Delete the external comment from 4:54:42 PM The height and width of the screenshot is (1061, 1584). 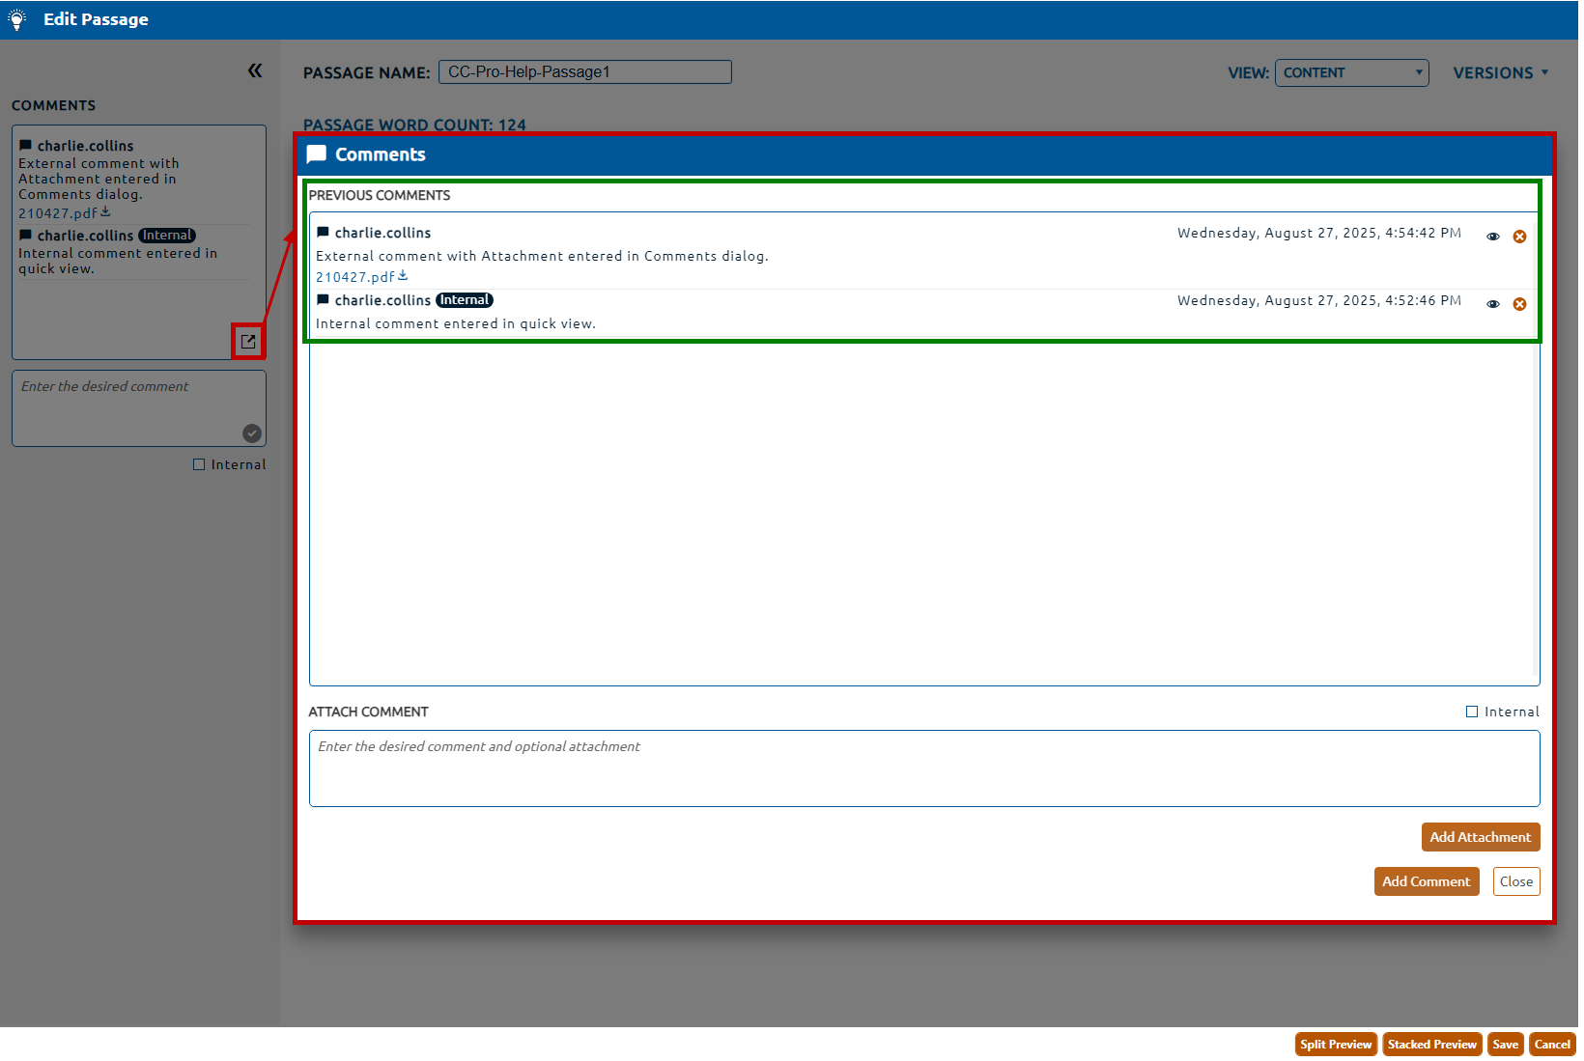click(1519, 237)
